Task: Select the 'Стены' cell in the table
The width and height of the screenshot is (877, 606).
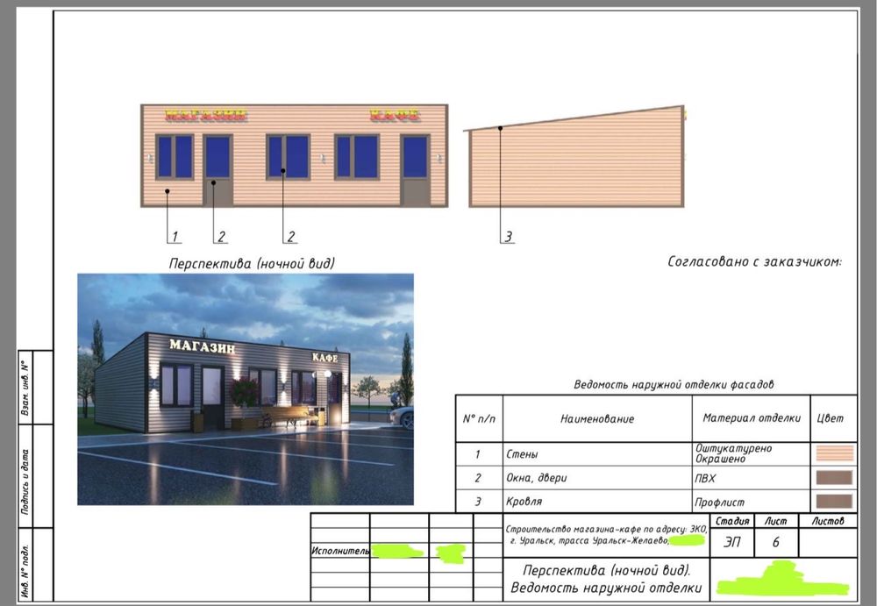Action: pos(597,453)
